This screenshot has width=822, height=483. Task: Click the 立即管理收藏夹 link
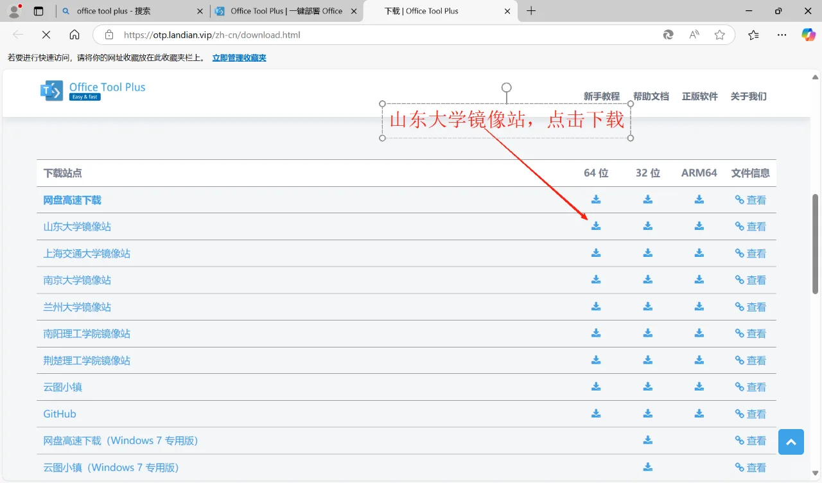[x=240, y=58]
